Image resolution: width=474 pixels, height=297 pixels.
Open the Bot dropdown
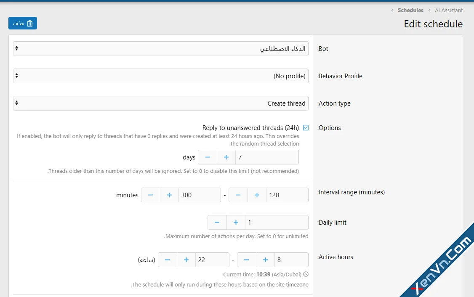[x=161, y=49]
